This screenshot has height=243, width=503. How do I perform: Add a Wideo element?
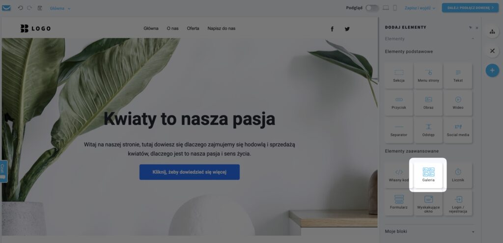click(x=458, y=102)
